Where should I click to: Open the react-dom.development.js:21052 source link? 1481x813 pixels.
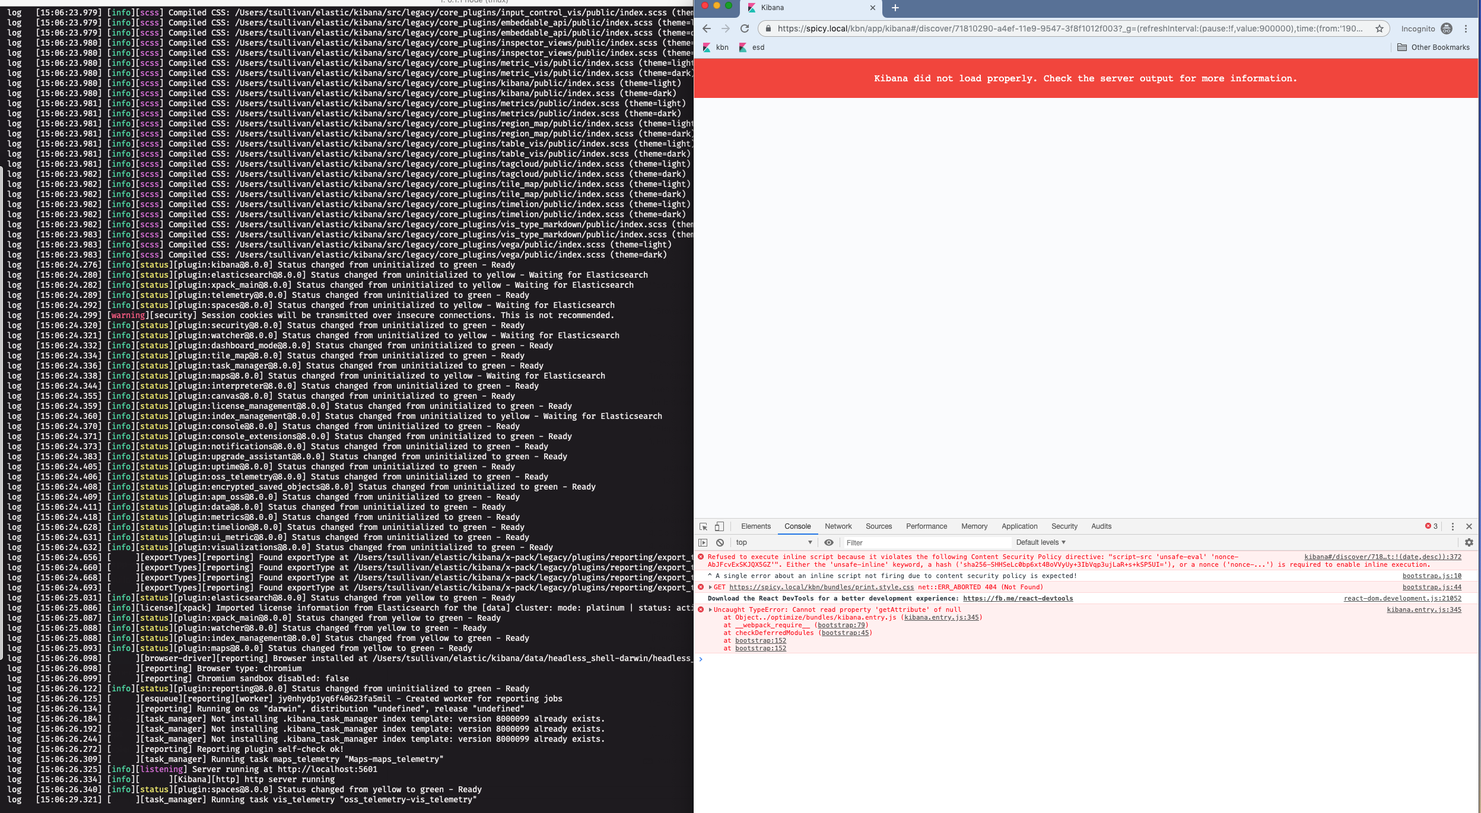[1403, 598]
